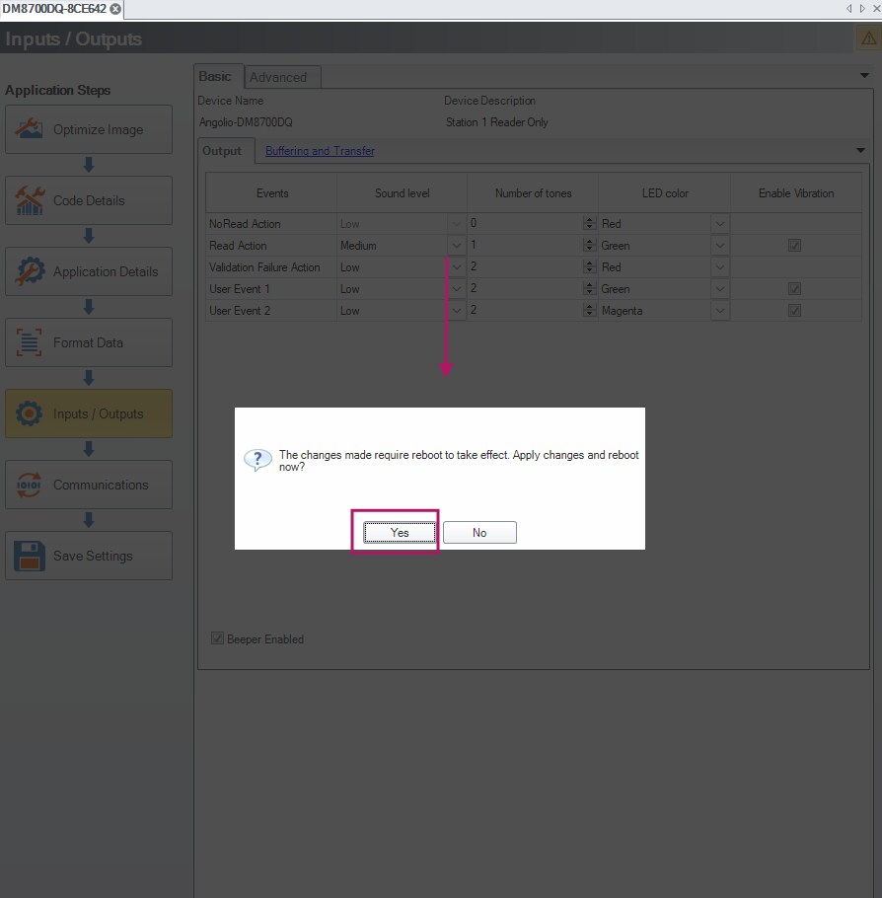This screenshot has height=898, width=882.
Task: Collapse the Output section via its chevron
Action: (x=859, y=150)
